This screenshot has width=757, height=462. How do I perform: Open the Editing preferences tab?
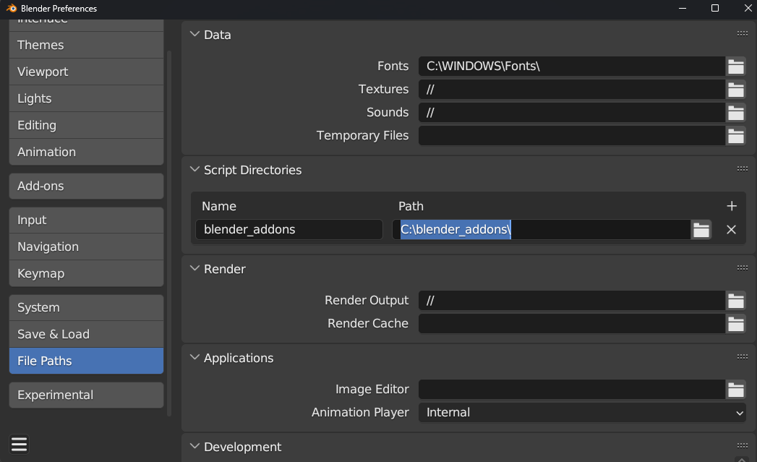87,125
